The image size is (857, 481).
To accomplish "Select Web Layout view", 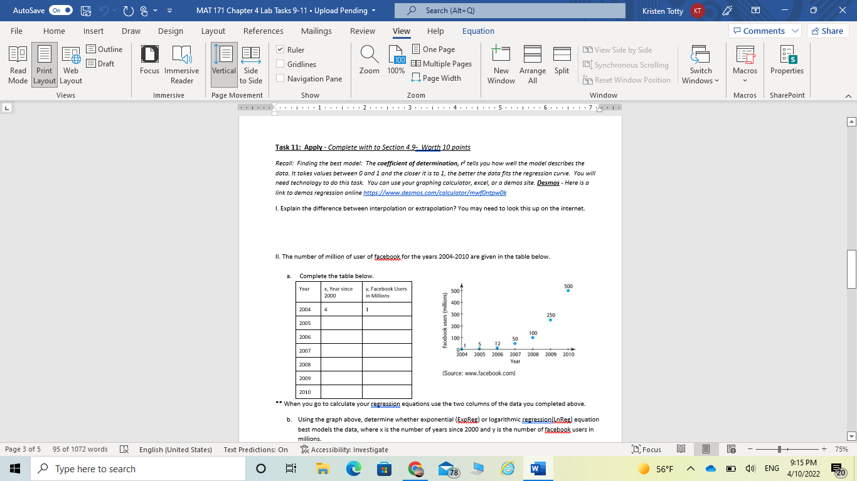I will click(x=70, y=63).
